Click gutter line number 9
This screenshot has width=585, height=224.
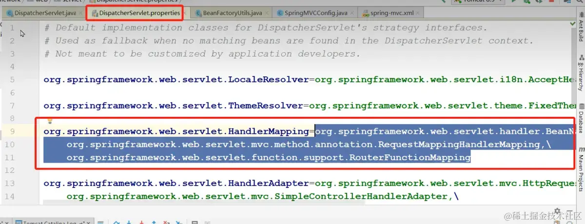tap(12, 131)
